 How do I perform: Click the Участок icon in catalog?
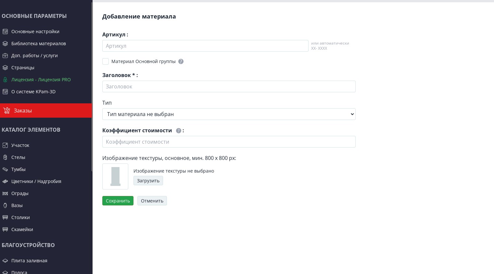(x=5, y=145)
